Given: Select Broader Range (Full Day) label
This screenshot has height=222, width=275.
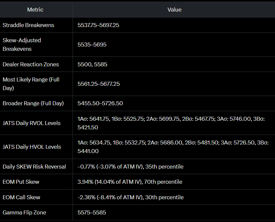Looking at the screenshot, I should click(33, 103).
